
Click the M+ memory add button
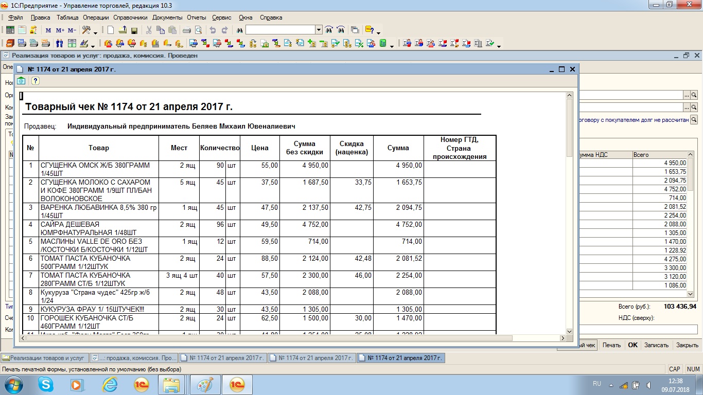coord(60,30)
